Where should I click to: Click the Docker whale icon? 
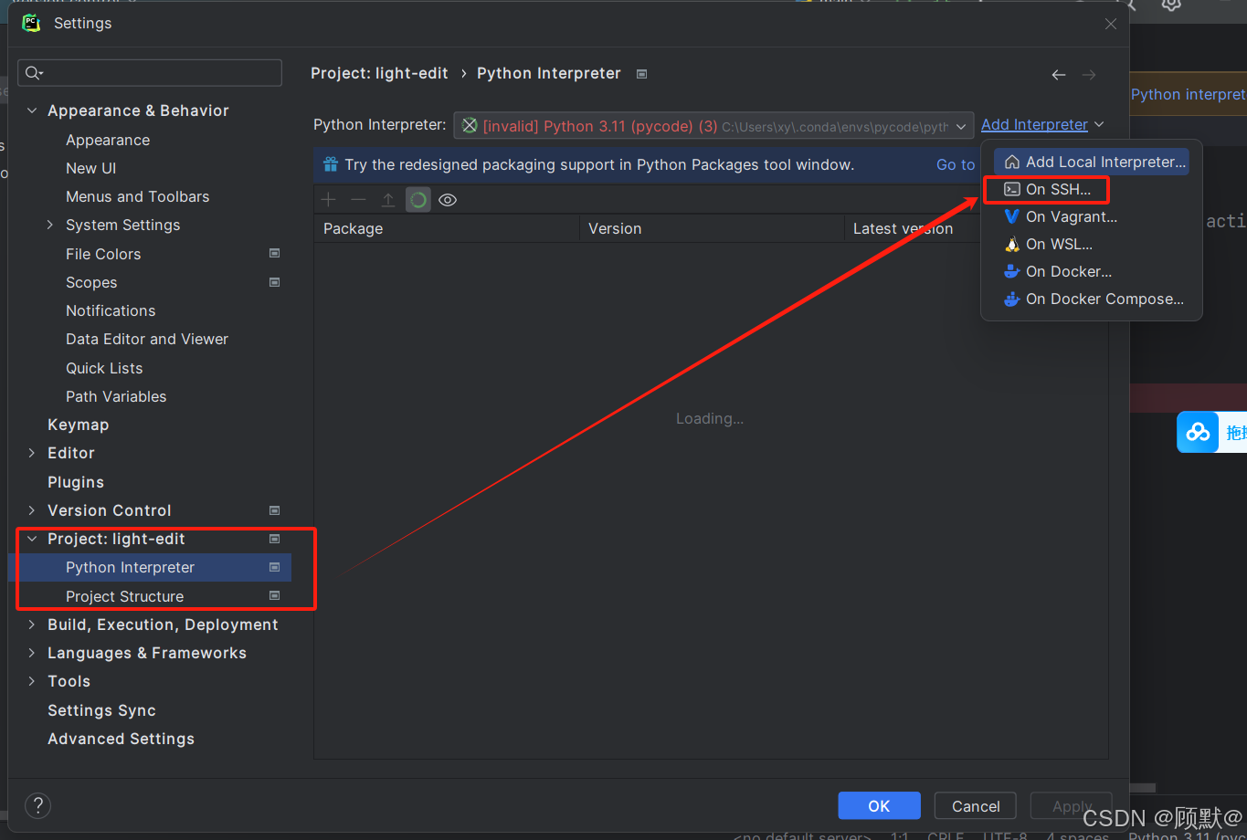click(x=1011, y=271)
